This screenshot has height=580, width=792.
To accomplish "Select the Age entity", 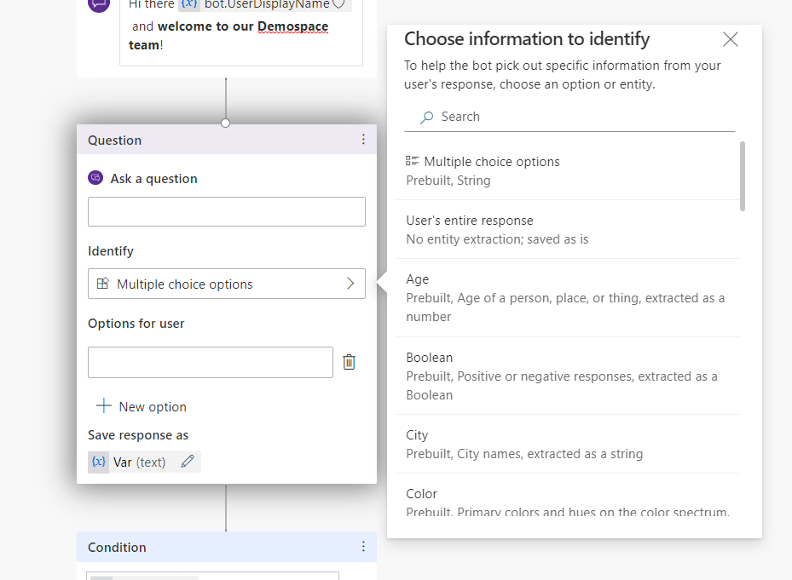I will [x=567, y=297].
